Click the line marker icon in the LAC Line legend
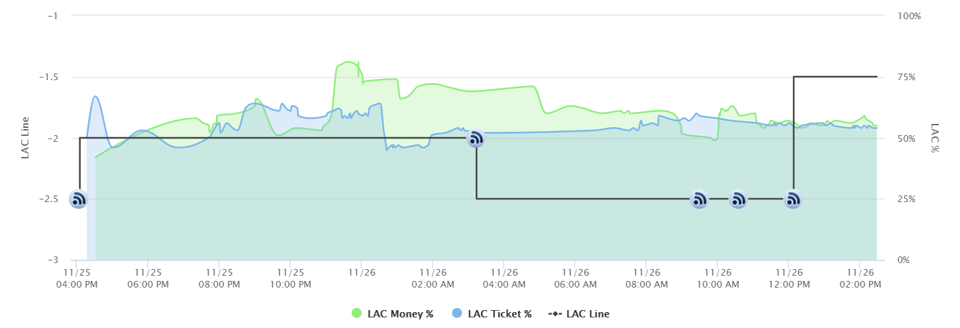Screen dimensions: 960x328 555,314
